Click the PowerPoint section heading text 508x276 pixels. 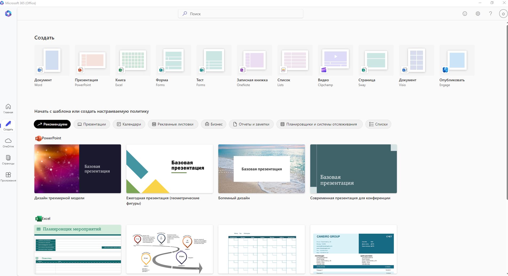(x=51, y=138)
